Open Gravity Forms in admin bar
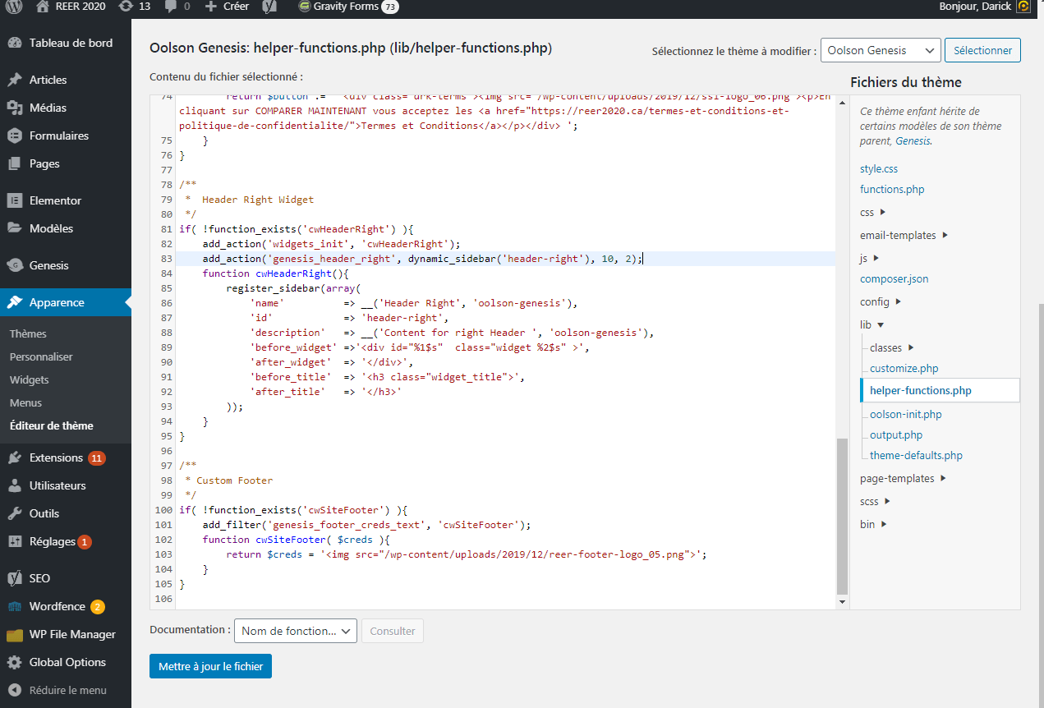Image resolution: width=1044 pixels, height=708 pixels. coord(347,7)
